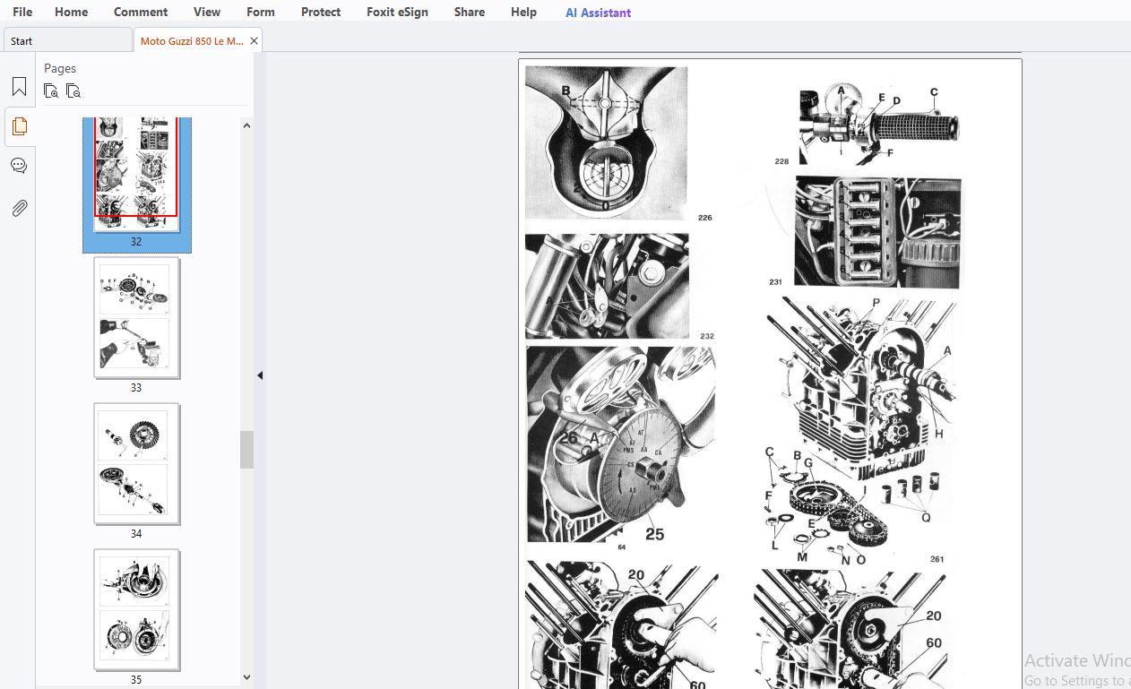Click the thumbnail scrollbar down arrow
Screen dimensions: 1131x689
click(246, 678)
